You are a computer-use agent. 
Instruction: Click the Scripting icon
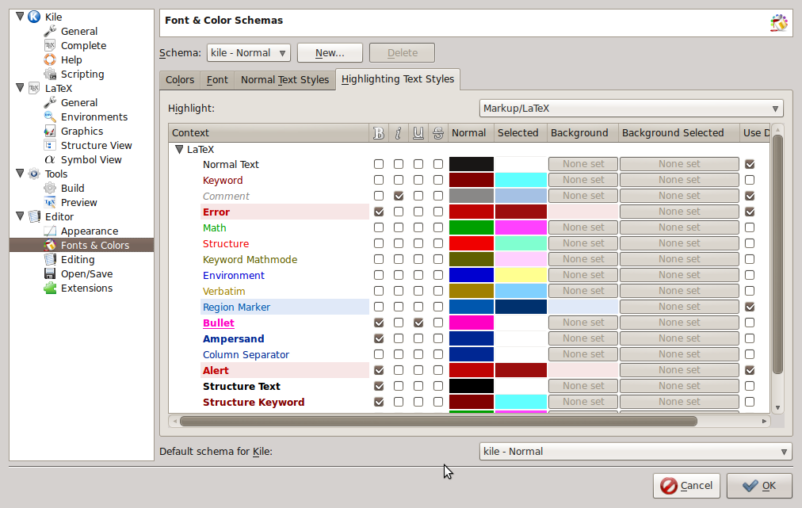click(x=50, y=74)
